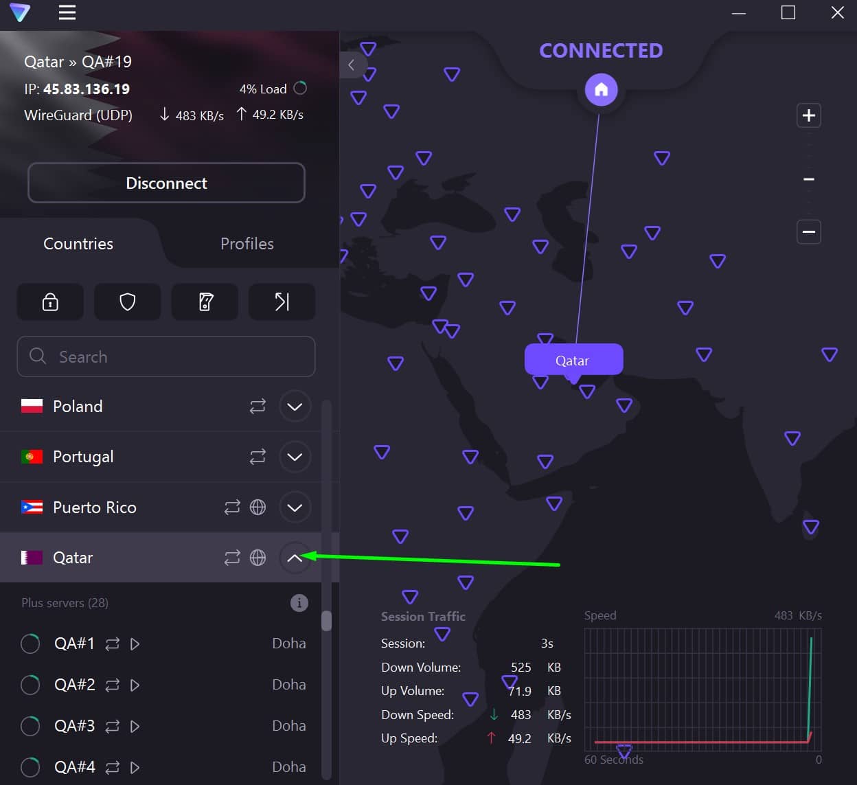
Task: Toggle the NetShield shield icon
Action: [x=128, y=302]
